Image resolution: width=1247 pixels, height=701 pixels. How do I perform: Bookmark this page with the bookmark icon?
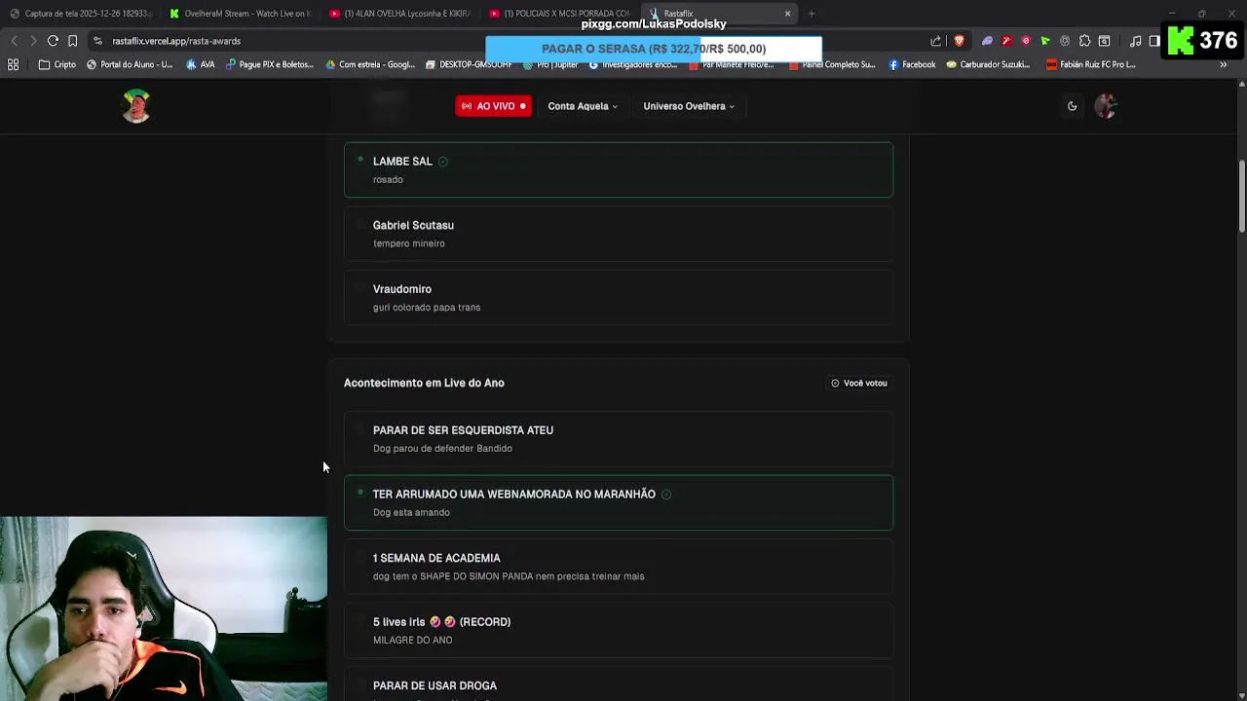pos(72,41)
